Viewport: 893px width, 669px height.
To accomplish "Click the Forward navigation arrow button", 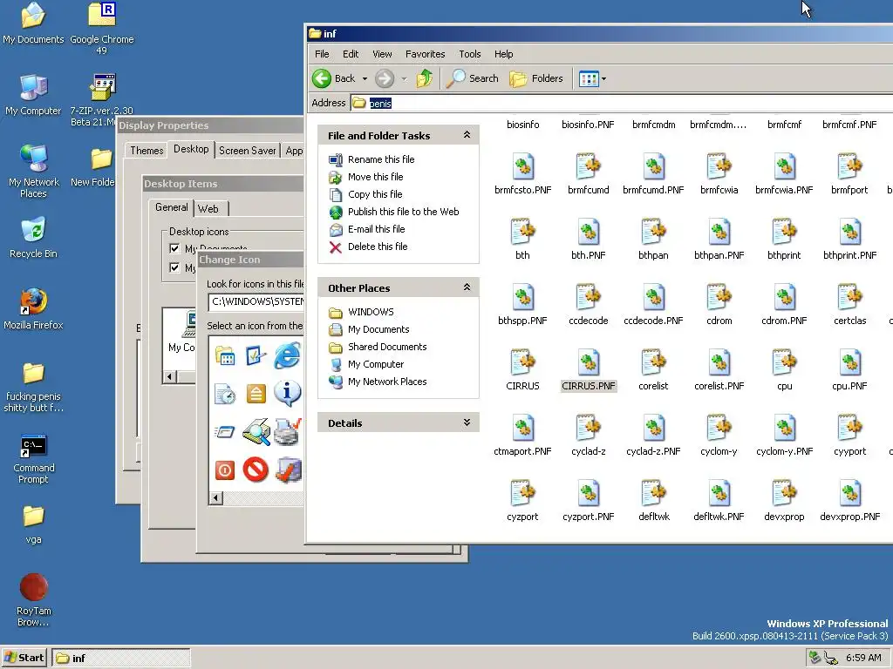I will (x=385, y=78).
